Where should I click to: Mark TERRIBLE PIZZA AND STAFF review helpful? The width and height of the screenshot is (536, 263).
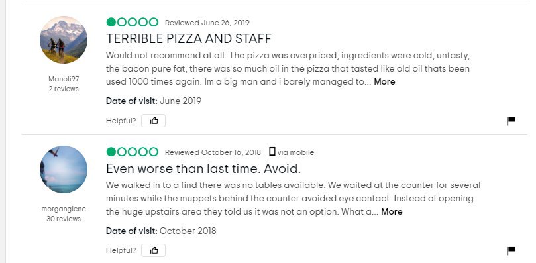[154, 121]
